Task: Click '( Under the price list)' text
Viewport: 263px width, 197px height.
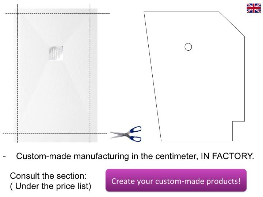Action: [x=50, y=186]
